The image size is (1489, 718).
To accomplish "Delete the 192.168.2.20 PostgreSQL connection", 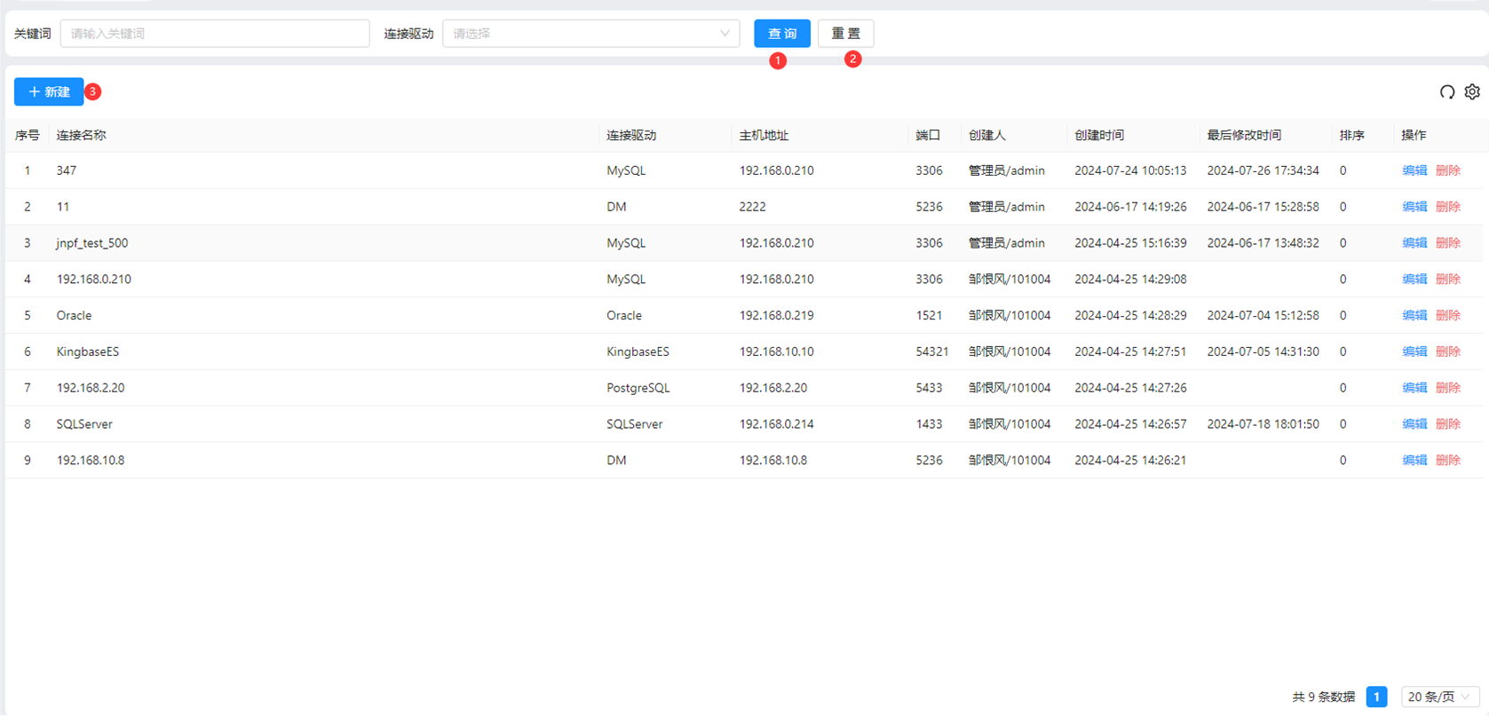I will coord(1447,388).
